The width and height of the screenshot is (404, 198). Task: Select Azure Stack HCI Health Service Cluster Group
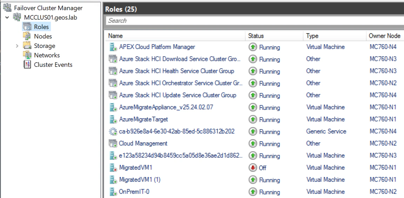176,71
